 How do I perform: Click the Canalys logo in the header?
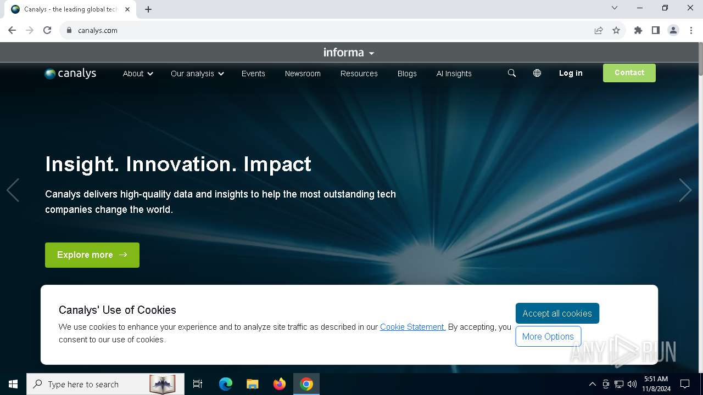point(70,74)
